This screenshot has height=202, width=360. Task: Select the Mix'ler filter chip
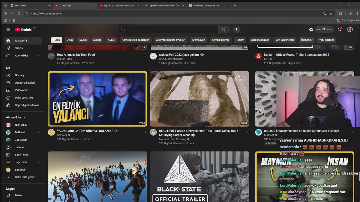(97, 40)
